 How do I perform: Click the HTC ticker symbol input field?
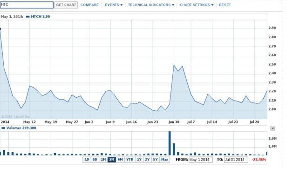tap(27, 5)
